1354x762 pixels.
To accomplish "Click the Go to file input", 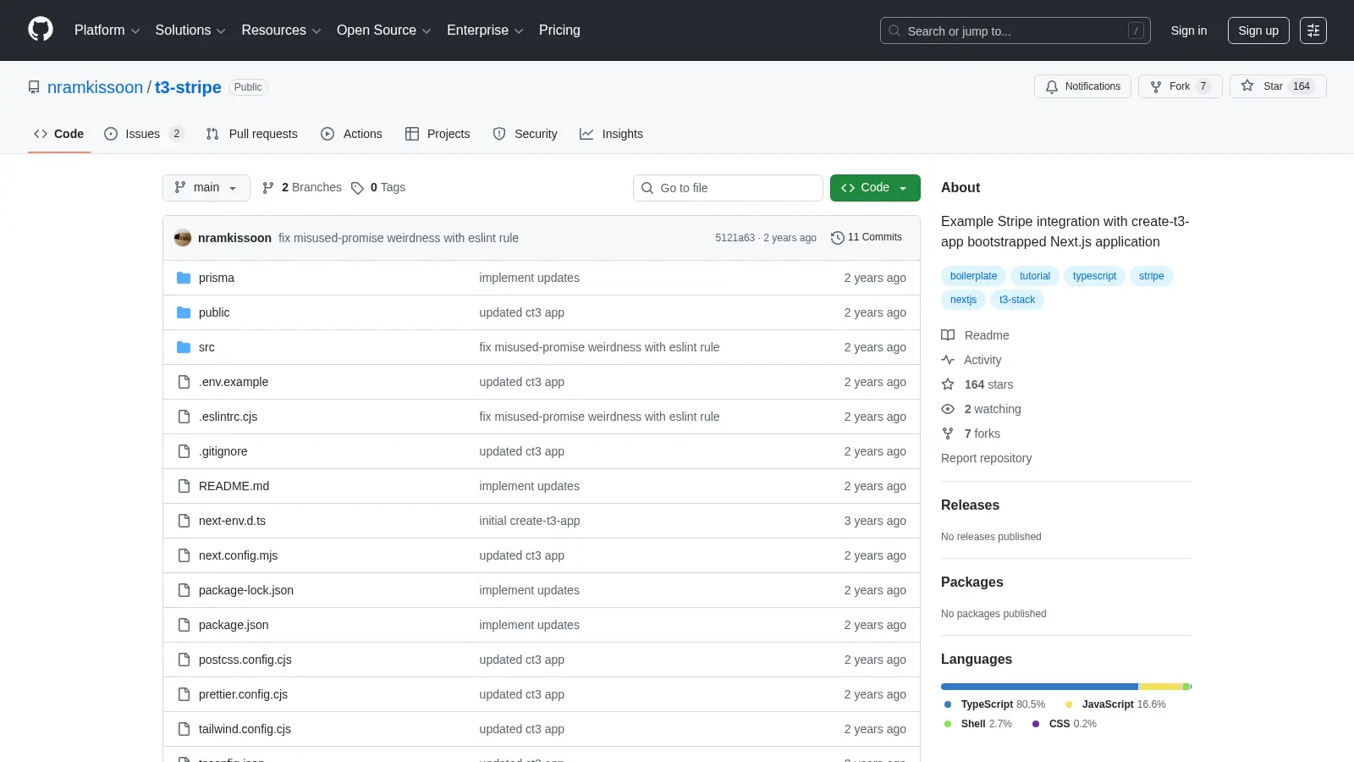I will click(728, 188).
